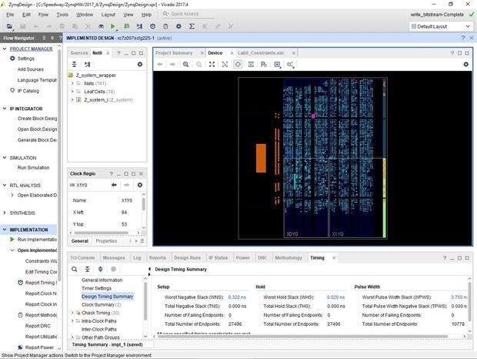Screen dimensions: 477x359
Task: Open the Flow menu in menu bar
Action: [x=42, y=14]
